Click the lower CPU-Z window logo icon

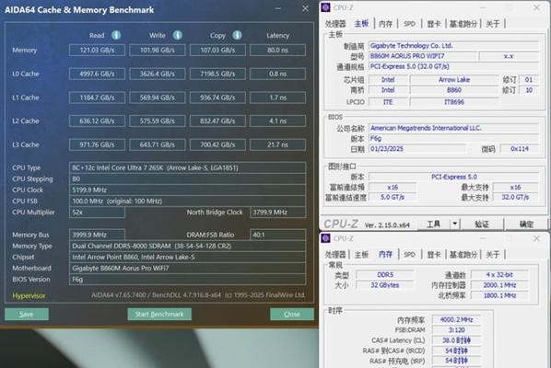(x=326, y=238)
